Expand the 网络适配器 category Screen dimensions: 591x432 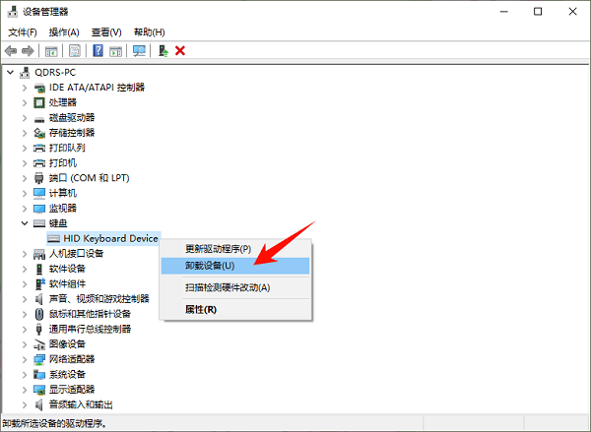tap(25, 359)
